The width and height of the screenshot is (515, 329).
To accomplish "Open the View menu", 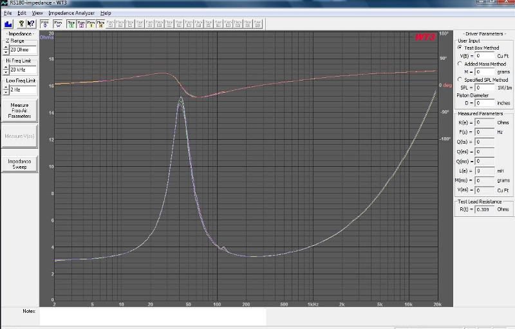I will coord(37,13).
